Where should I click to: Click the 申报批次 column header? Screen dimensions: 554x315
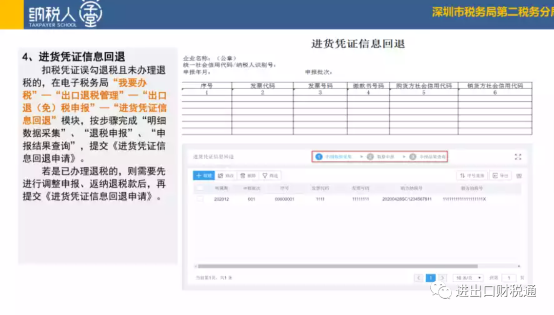click(251, 188)
